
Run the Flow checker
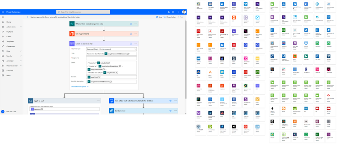point(170,17)
